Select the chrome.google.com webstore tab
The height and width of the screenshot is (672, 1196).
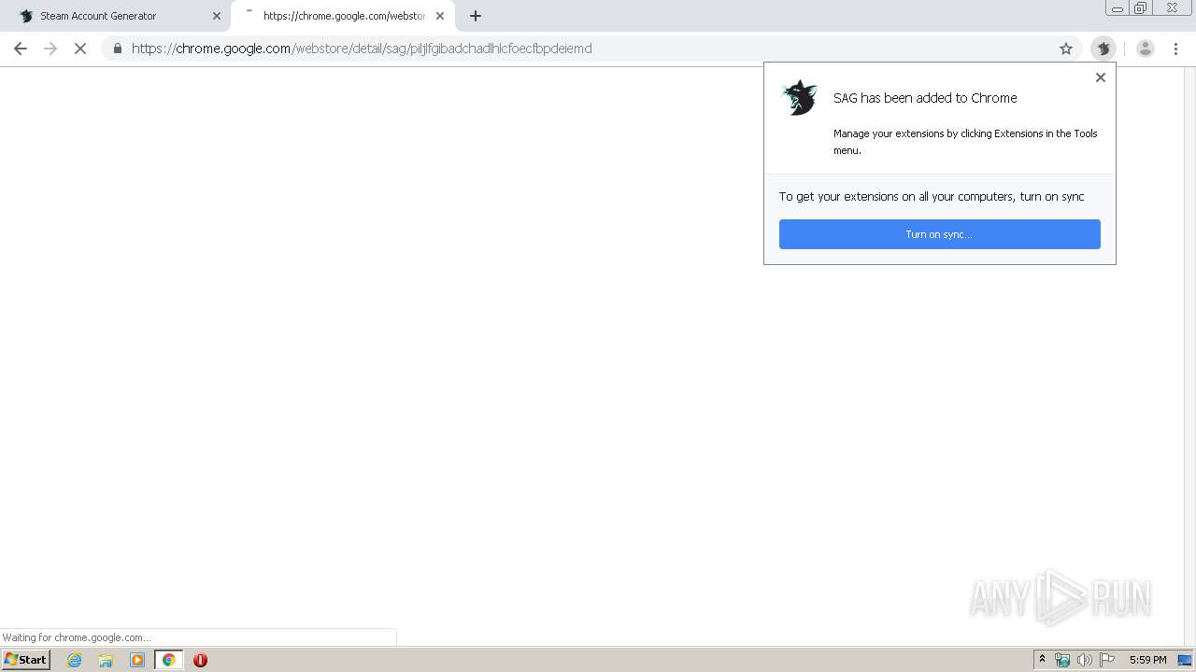pyautogui.click(x=343, y=16)
